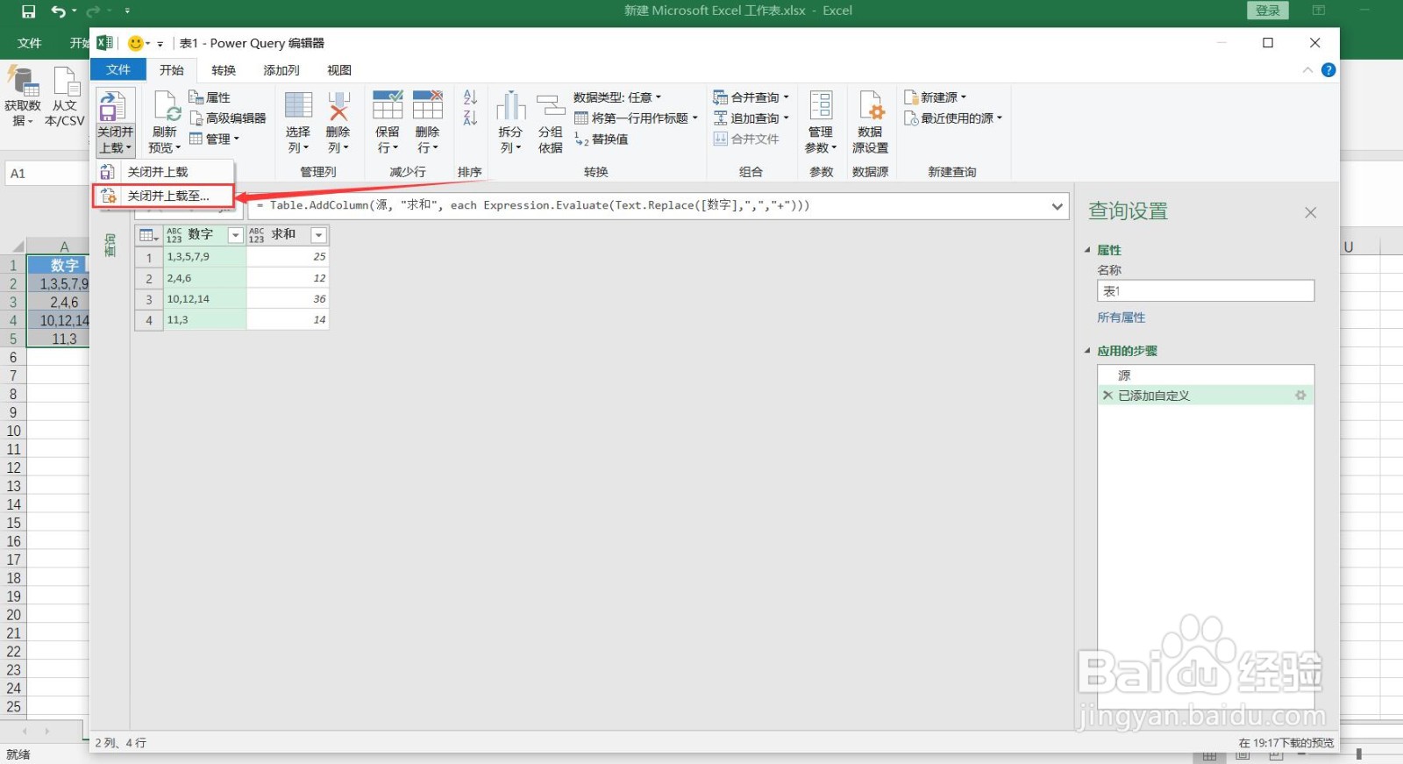The height and width of the screenshot is (764, 1403).
Task: Open Use First Row as Headers dropdown
Action: 637,118
